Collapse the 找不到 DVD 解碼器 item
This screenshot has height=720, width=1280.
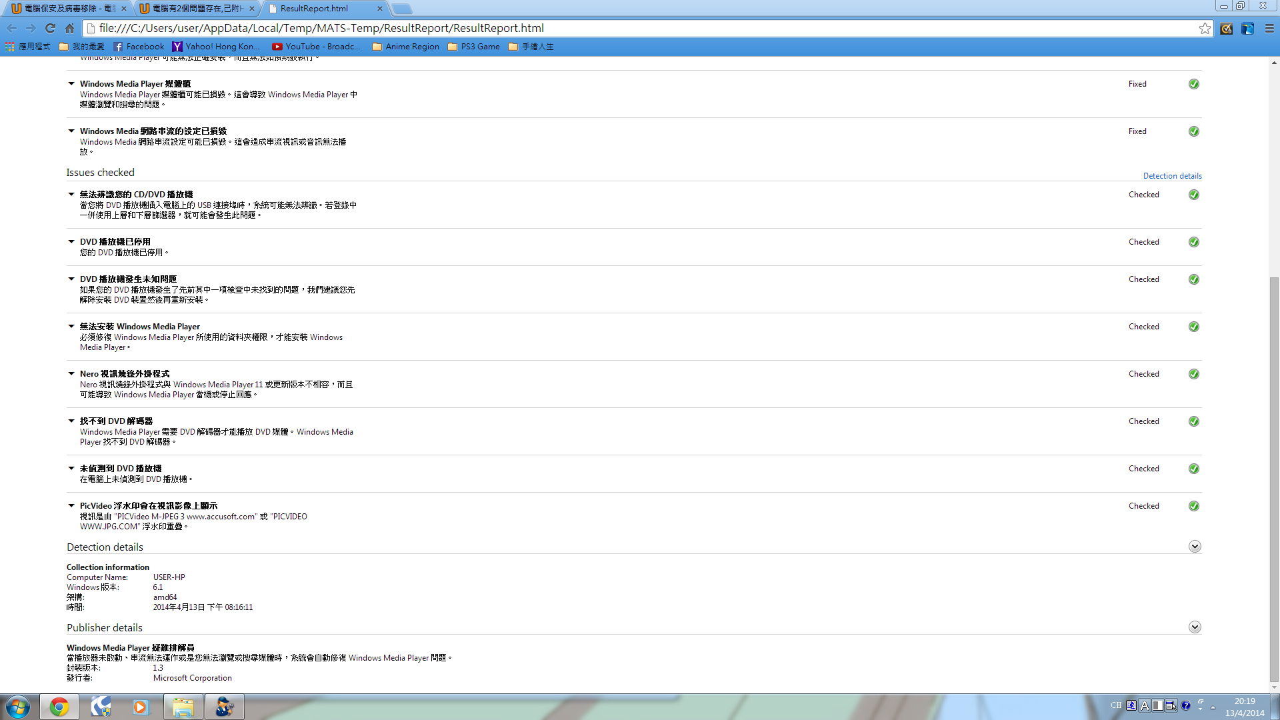point(71,421)
